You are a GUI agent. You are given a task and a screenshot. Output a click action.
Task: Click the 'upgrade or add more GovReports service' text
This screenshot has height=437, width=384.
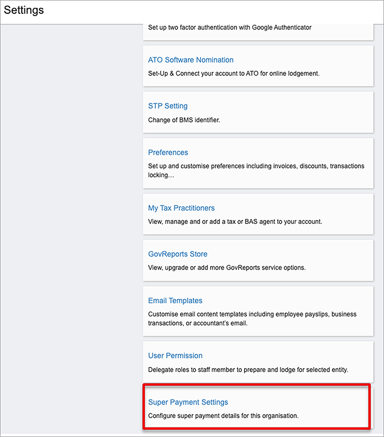point(227,268)
